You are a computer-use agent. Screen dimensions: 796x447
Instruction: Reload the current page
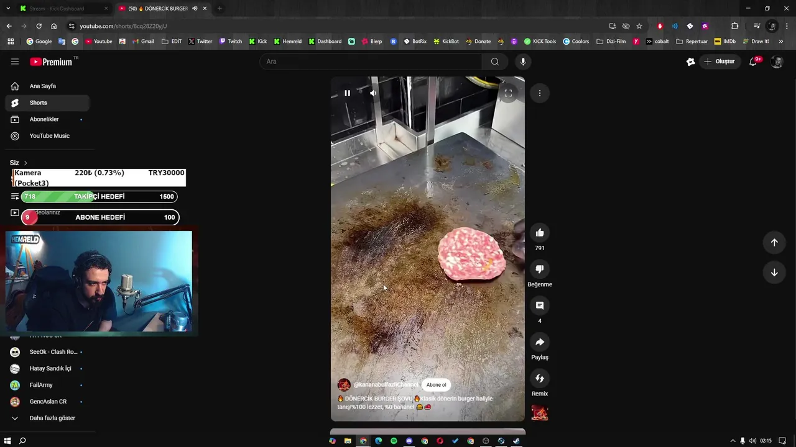point(39,26)
